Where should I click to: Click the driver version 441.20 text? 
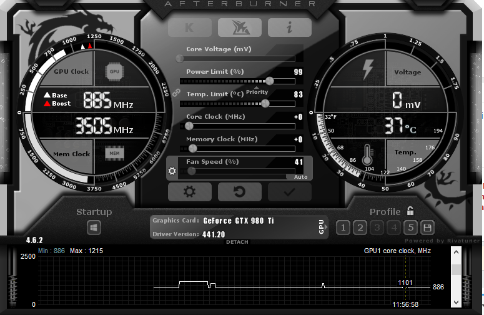214,234
